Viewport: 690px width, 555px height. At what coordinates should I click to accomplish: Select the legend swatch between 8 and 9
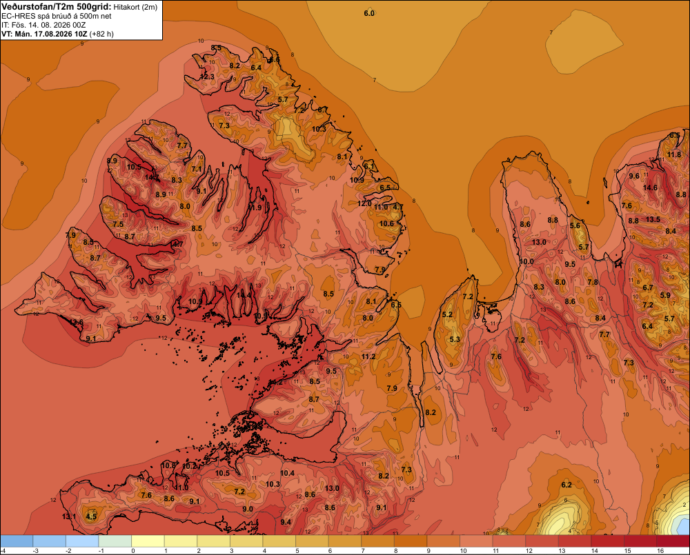click(411, 541)
